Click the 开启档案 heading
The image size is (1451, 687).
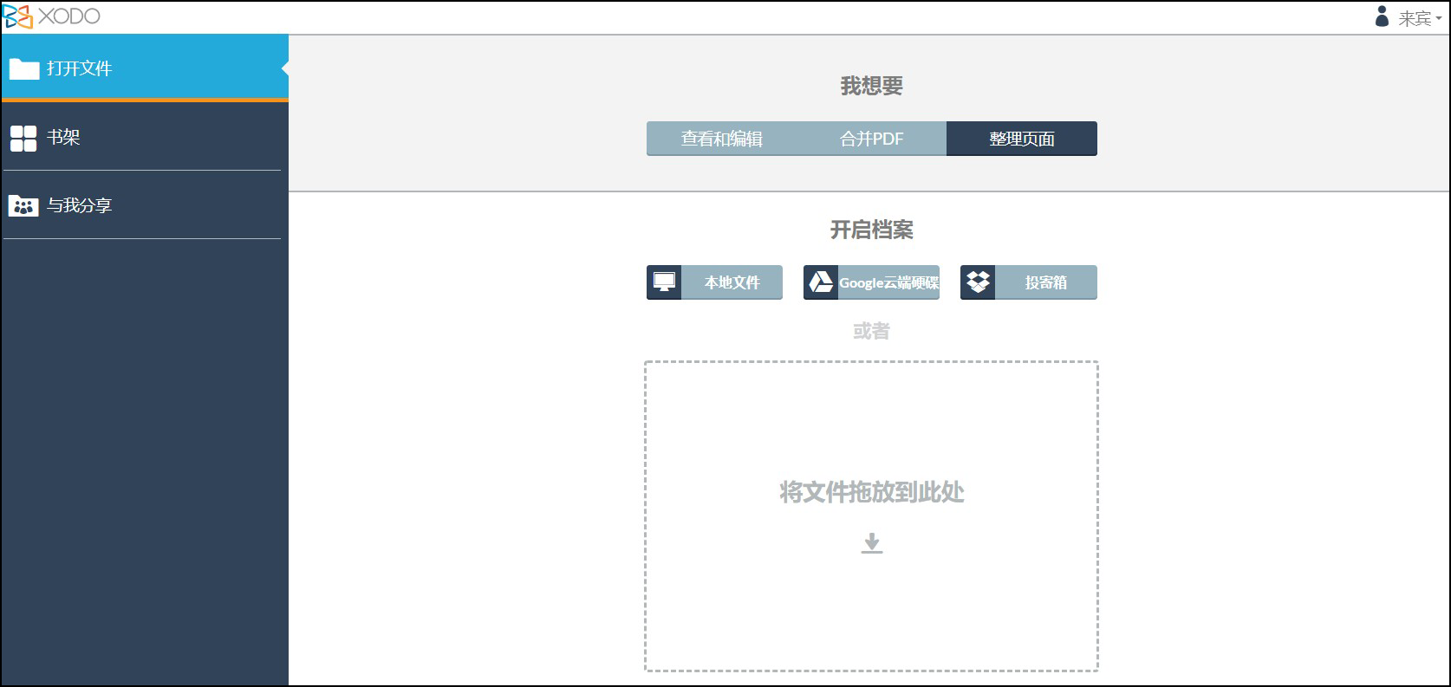872,230
